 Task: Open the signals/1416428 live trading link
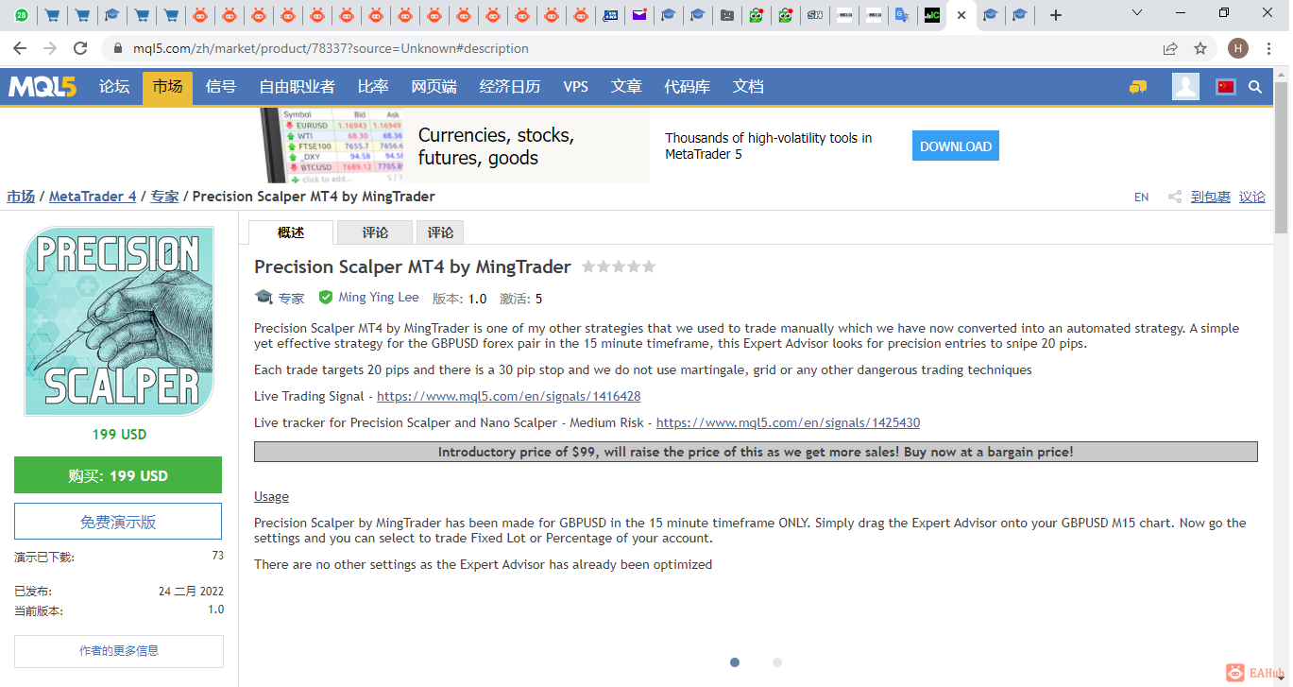tap(508, 396)
